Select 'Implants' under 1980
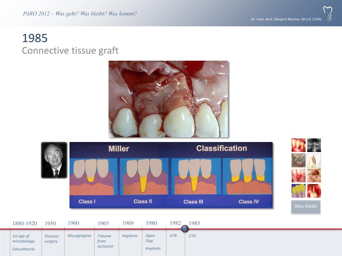342x256 pixels. pyautogui.click(x=153, y=248)
